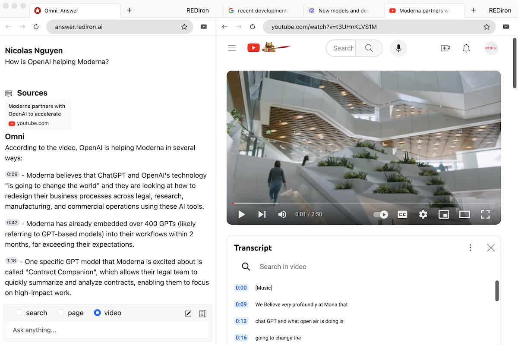Jump to transcript timestamp 0:09
The width and height of the screenshot is (518, 345).
coord(241,304)
